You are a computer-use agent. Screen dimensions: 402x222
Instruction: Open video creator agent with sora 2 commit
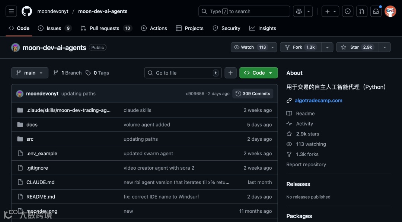coord(159,168)
